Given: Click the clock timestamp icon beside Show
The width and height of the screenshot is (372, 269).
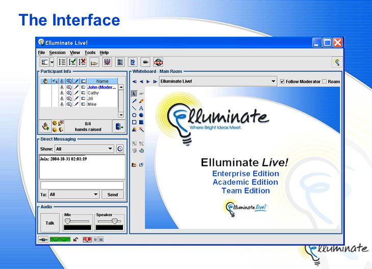Looking at the screenshot, I should click(120, 149).
